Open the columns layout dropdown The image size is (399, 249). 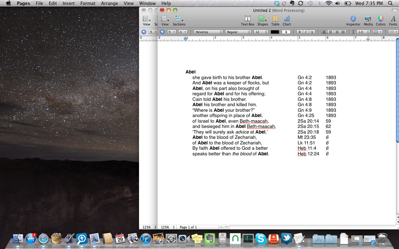tap(377, 32)
